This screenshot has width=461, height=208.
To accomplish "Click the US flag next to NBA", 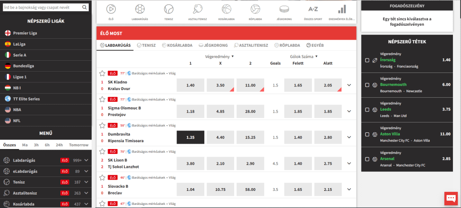I will tap(8, 110).
